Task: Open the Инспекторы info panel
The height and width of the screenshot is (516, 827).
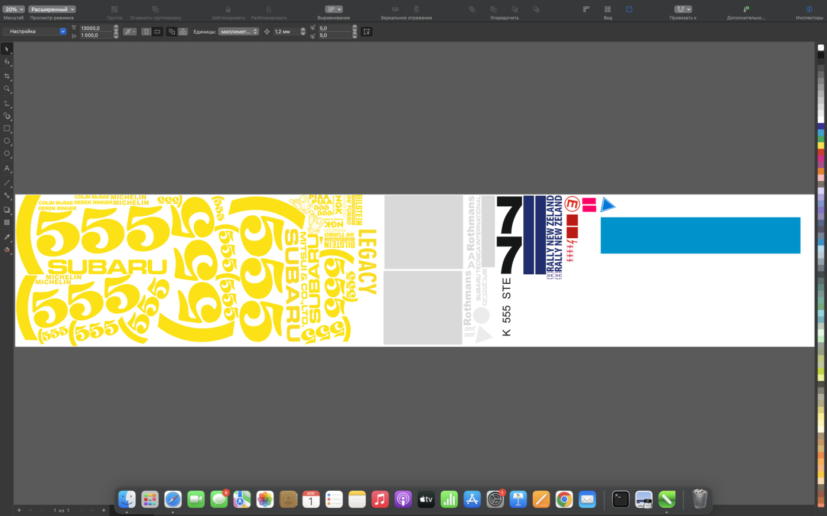Action: (809, 9)
